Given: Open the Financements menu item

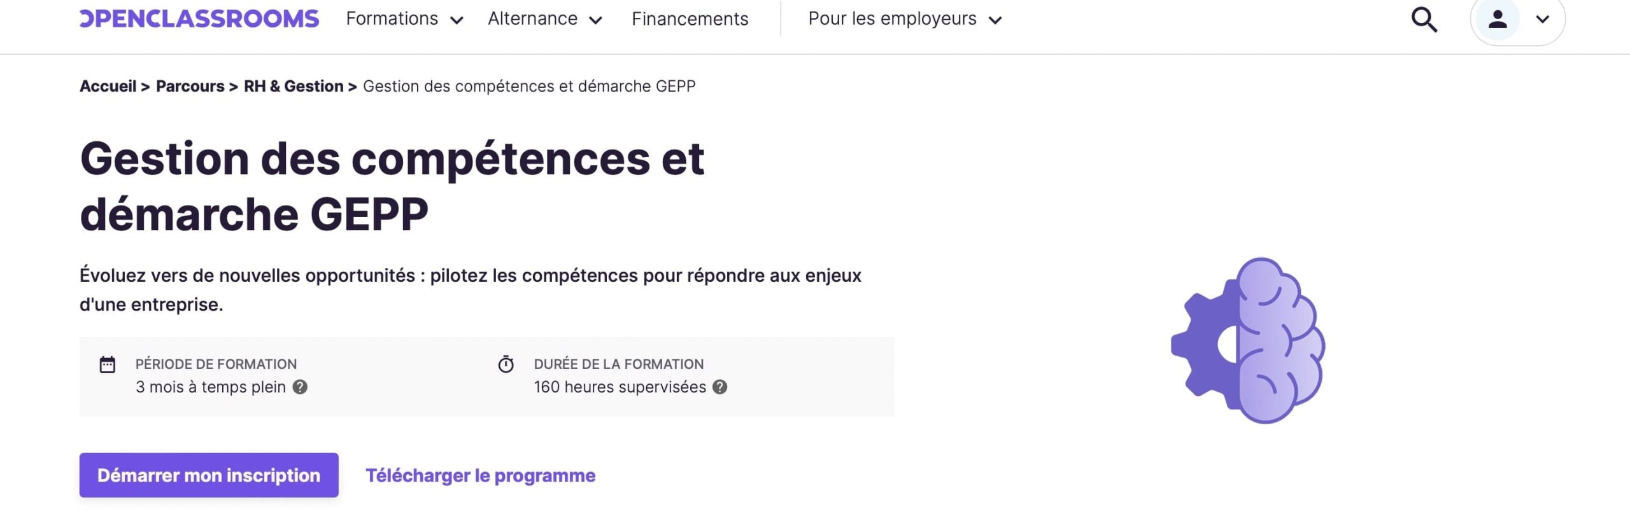Looking at the screenshot, I should click(x=690, y=19).
